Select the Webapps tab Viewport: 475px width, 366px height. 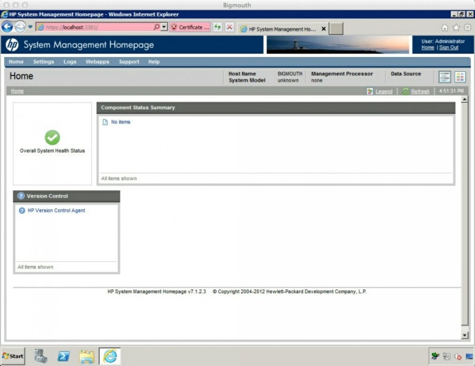click(97, 62)
